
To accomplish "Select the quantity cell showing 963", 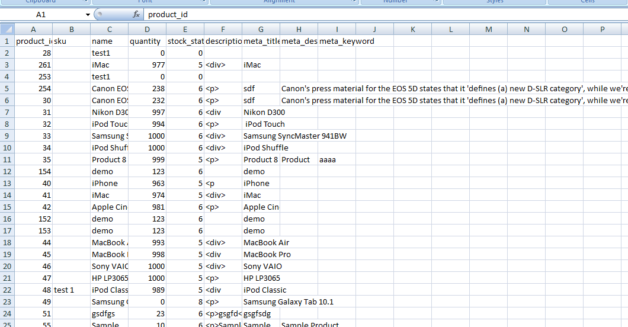I will [147, 183].
